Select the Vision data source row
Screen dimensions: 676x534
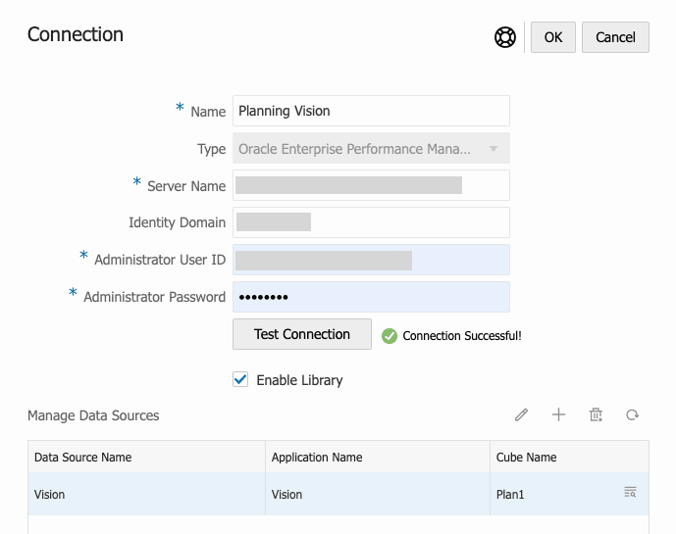click(147, 495)
